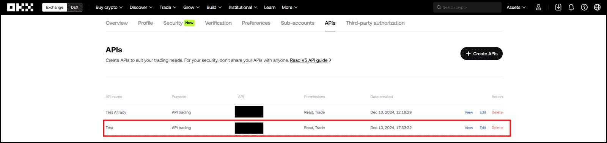Edit the Test API
The image size is (607, 143).
483,128
